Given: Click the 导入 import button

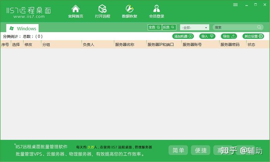Looking at the screenshot, I should [207, 36].
